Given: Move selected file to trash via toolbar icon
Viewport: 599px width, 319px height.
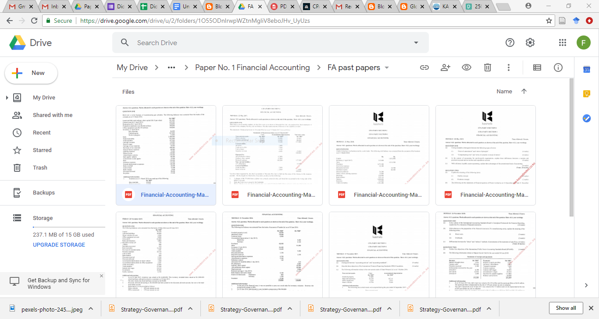Looking at the screenshot, I should click(x=487, y=67).
